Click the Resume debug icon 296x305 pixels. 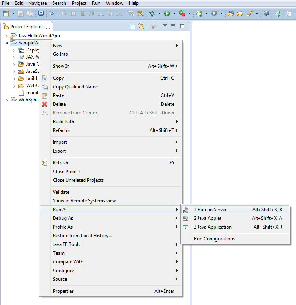tap(64, 13)
